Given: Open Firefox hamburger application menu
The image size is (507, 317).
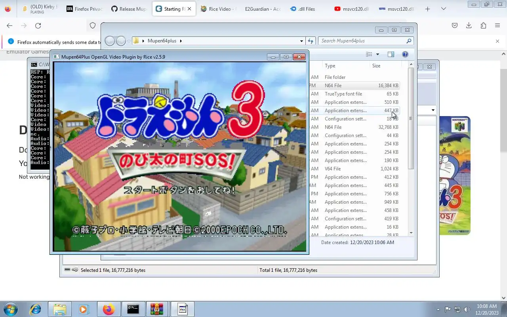Looking at the screenshot, I should coord(497,25).
